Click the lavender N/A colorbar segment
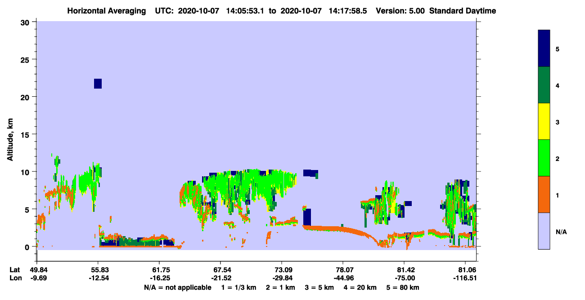Viewport: 585px width, 300px height. (x=544, y=231)
